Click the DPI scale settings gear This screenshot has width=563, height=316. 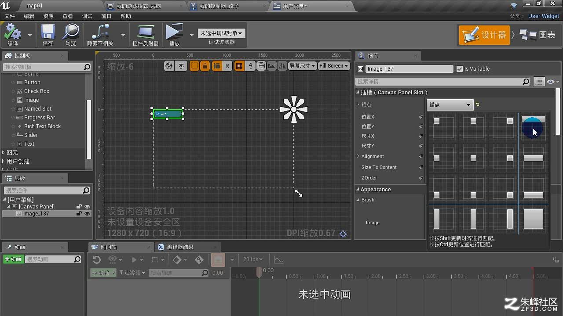coord(343,234)
